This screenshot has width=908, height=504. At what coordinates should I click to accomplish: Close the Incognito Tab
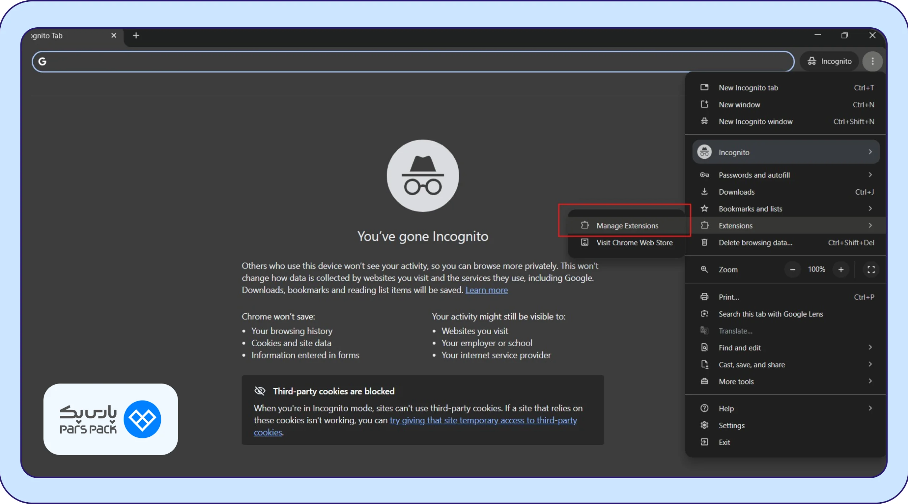pos(114,35)
